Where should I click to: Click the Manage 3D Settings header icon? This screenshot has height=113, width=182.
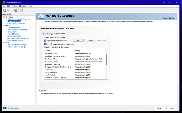tap(41, 16)
